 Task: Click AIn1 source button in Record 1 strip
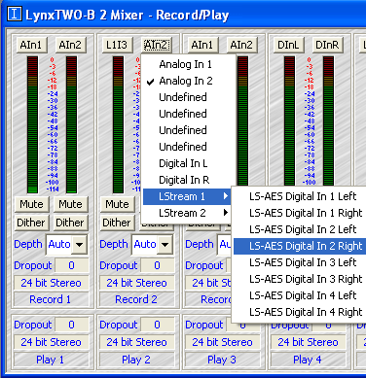point(31,45)
